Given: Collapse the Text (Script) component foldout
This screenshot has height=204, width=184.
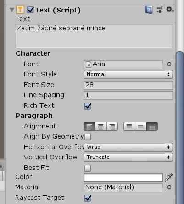Looking at the screenshot, I should [12, 10].
